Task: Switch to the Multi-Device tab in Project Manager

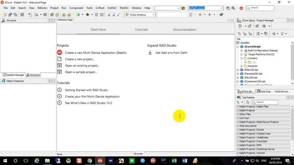Action: [283, 92]
